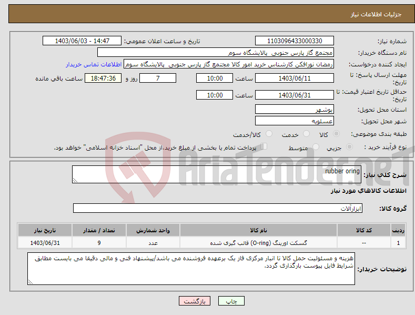
Task: Click the نام کالا column header
Action: [x=258, y=230]
